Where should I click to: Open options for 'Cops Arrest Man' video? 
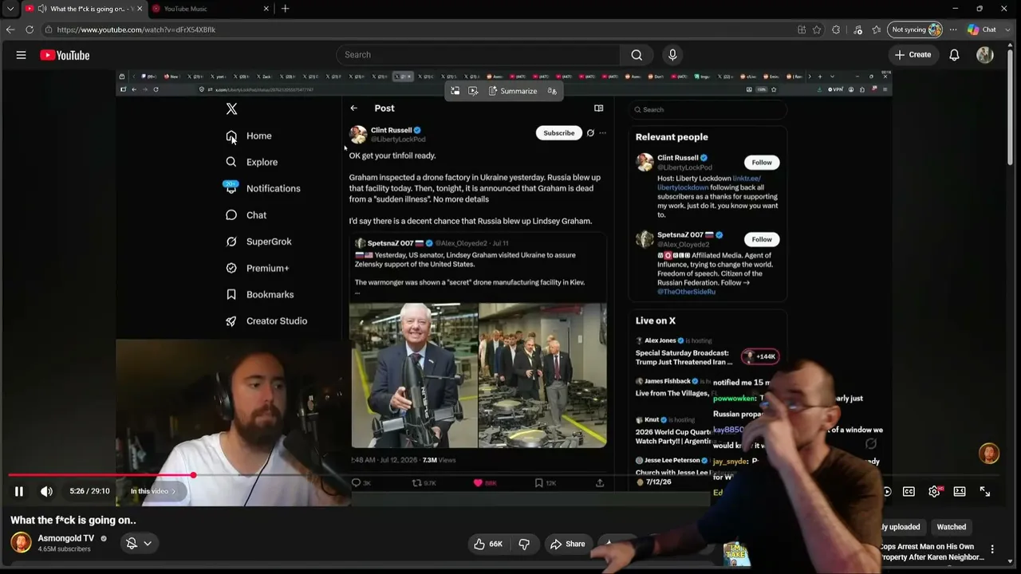pyautogui.click(x=992, y=549)
